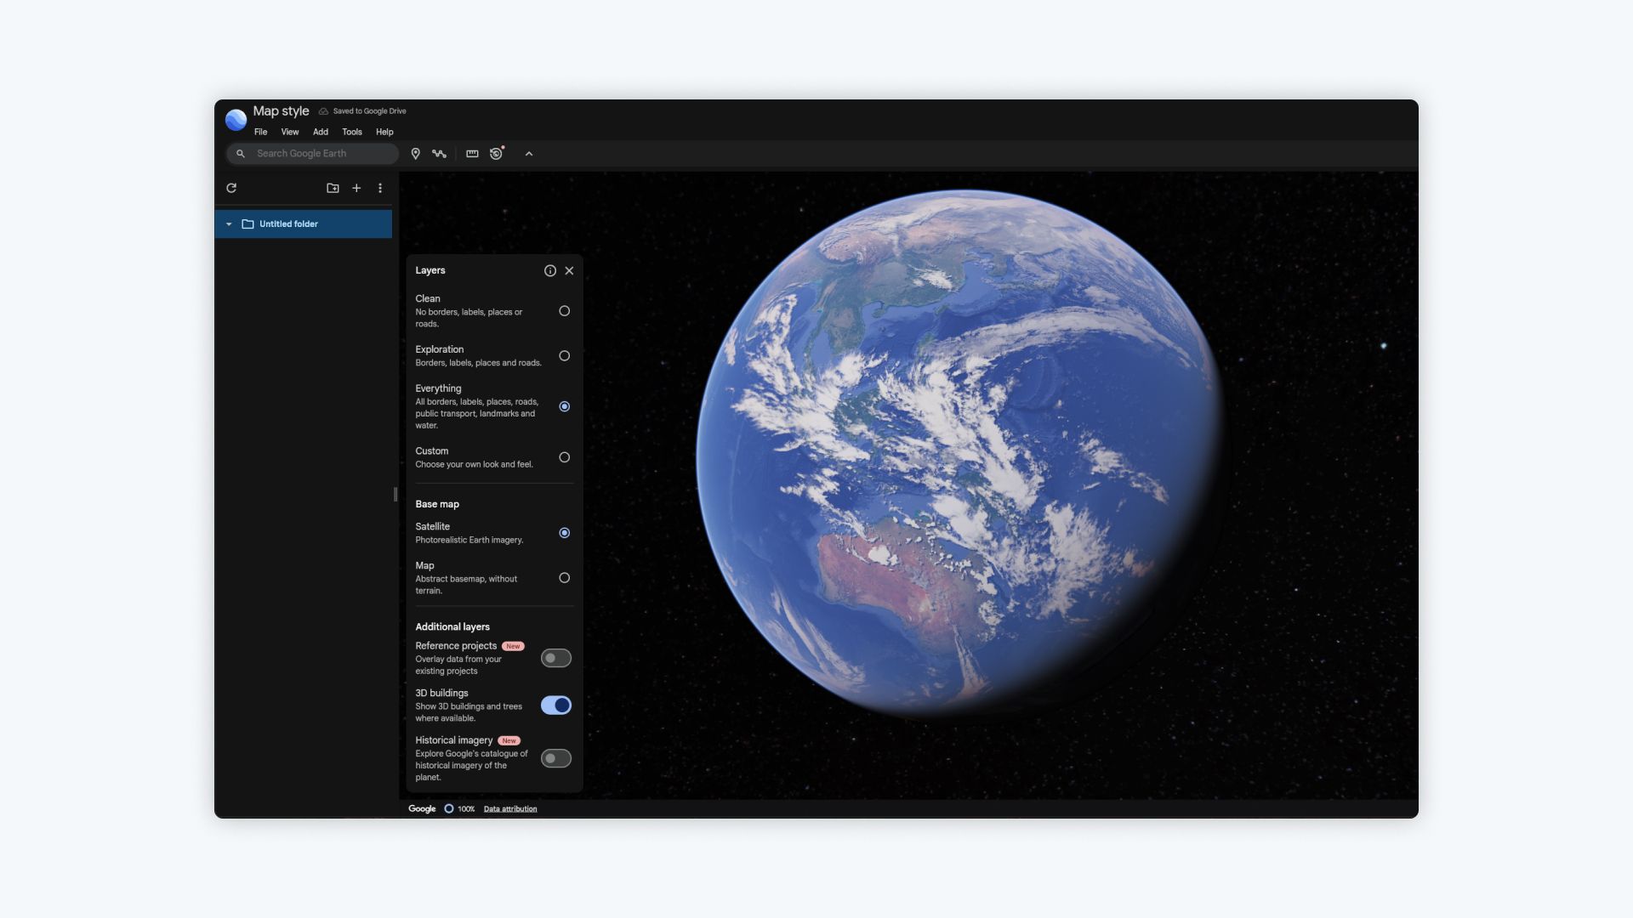Screen dimensions: 1633x918
Task: Open the Layers info icon
Action: tap(550, 270)
